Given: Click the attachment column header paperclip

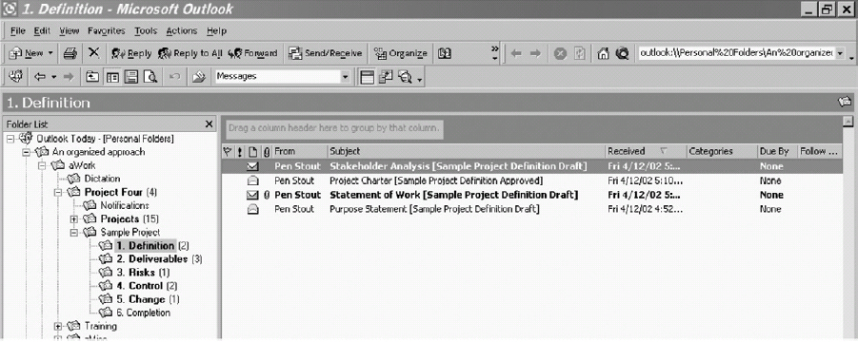Looking at the screenshot, I should 267,151.
